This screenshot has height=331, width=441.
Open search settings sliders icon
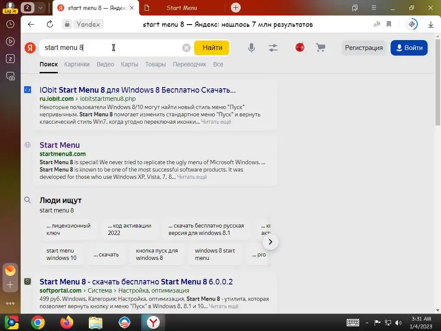click(273, 47)
